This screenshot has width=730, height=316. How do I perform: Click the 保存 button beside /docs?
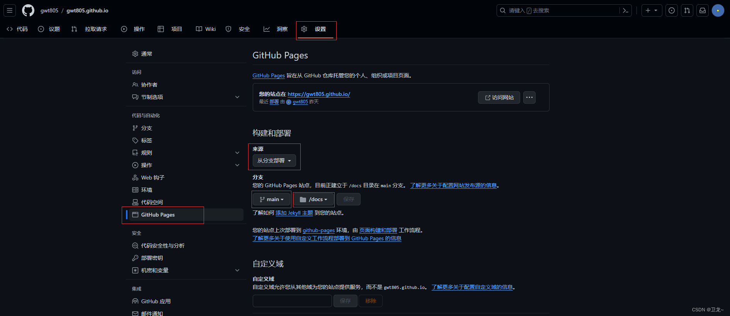point(349,199)
